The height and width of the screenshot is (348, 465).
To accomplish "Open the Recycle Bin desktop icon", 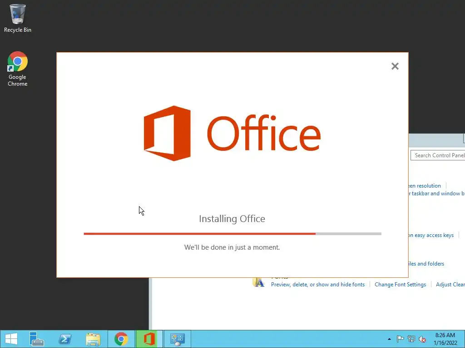I will [18, 18].
